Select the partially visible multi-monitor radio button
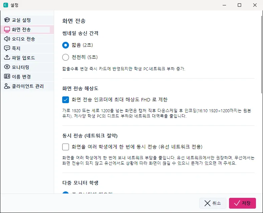263x213 pixels. click(x=66, y=192)
